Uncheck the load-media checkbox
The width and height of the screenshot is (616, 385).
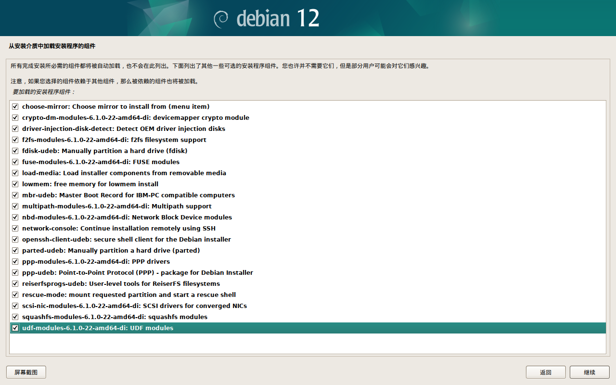(x=15, y=173)
